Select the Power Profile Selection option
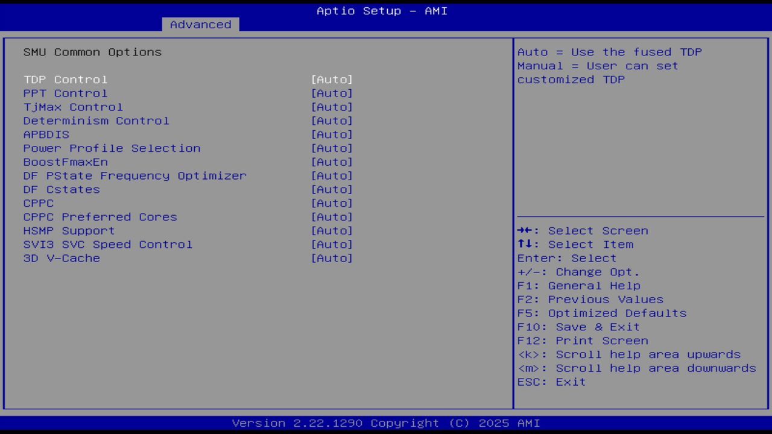 click(112, 148)
